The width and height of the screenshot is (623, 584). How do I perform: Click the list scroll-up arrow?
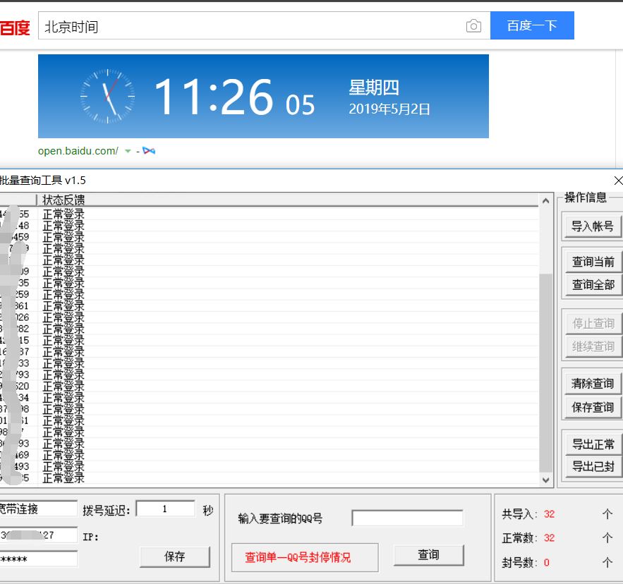pos(546,201)
